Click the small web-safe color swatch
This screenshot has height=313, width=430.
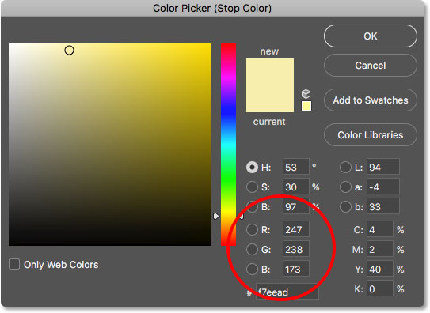(x=306, y=106)
